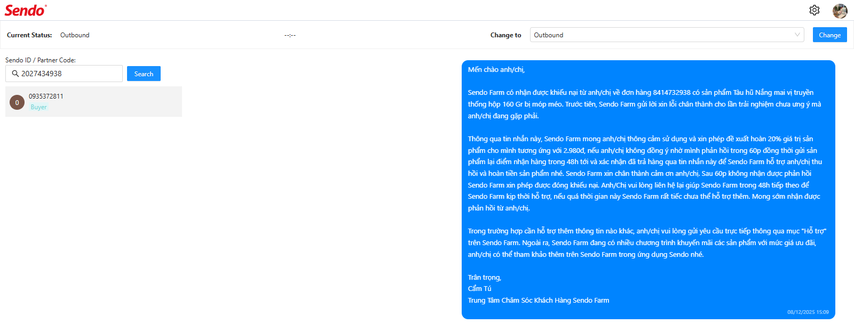Click the Outbound current status value
The height and width of the screenshot is (332, 854).
[75, 35]
